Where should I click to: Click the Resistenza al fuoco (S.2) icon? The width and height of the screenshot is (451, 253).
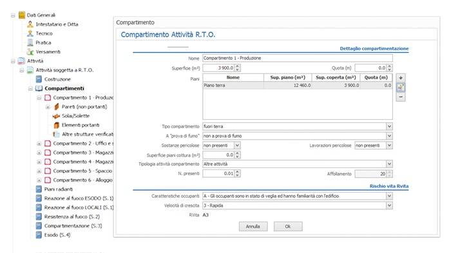(39, 216)
